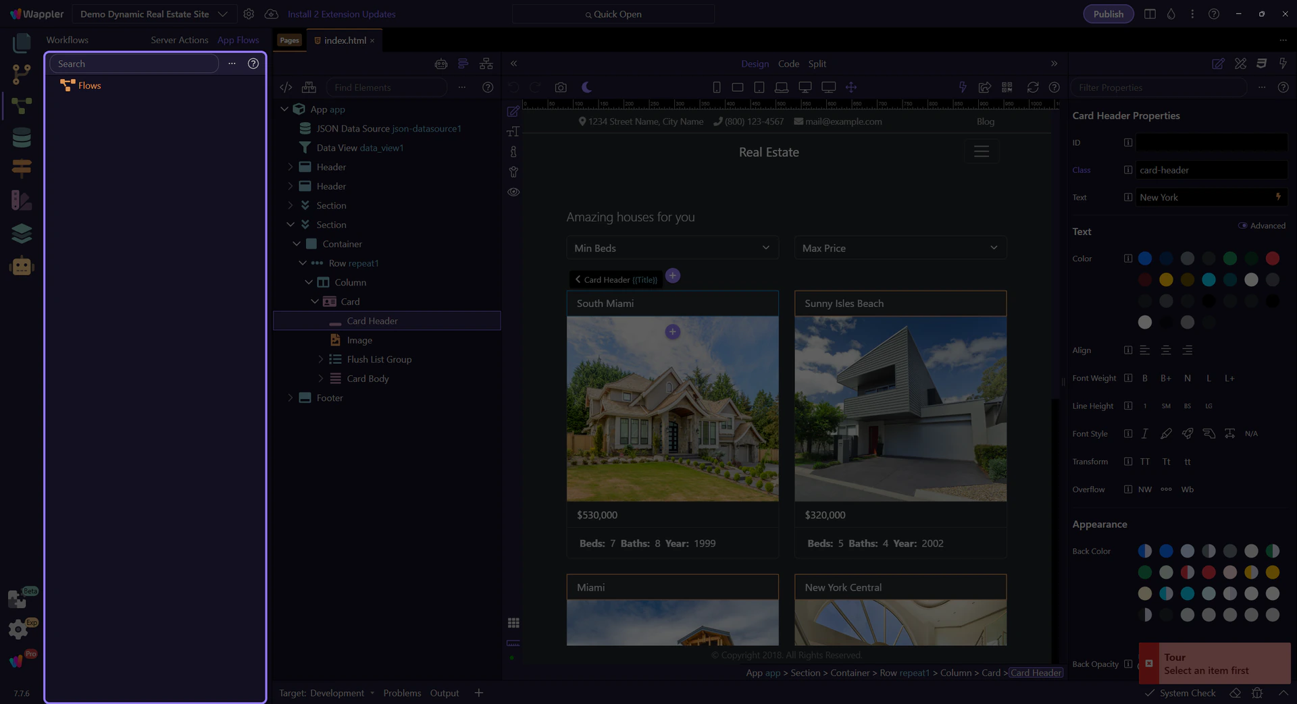Switch to the Server Actions tab

(x=179, y=40)
